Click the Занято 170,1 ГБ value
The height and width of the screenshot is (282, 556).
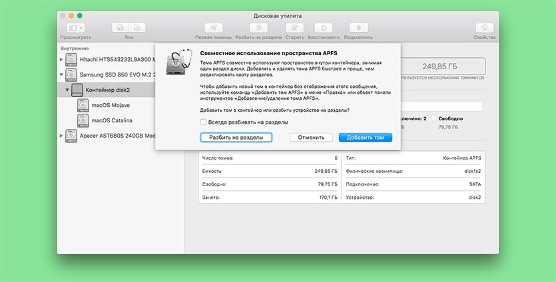328,198
